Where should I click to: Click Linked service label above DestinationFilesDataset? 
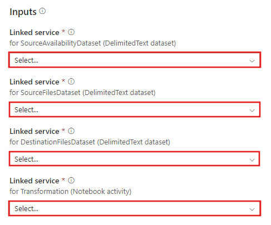click(35, 131)
